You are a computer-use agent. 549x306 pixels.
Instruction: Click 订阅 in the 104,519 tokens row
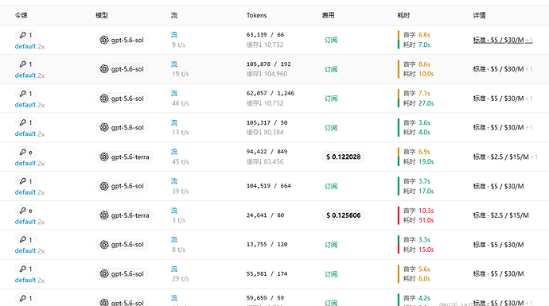pyautogui.click(x=331, y=186)
